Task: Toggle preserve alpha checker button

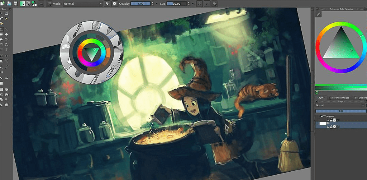Action: 115,4
